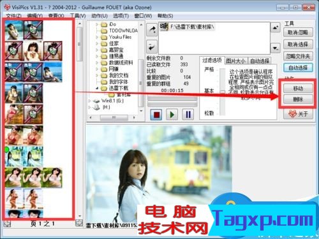Start the scan with the green Play button
Image resolution: width=319 pixels, height=239 pixels.
tap(172, 115)
